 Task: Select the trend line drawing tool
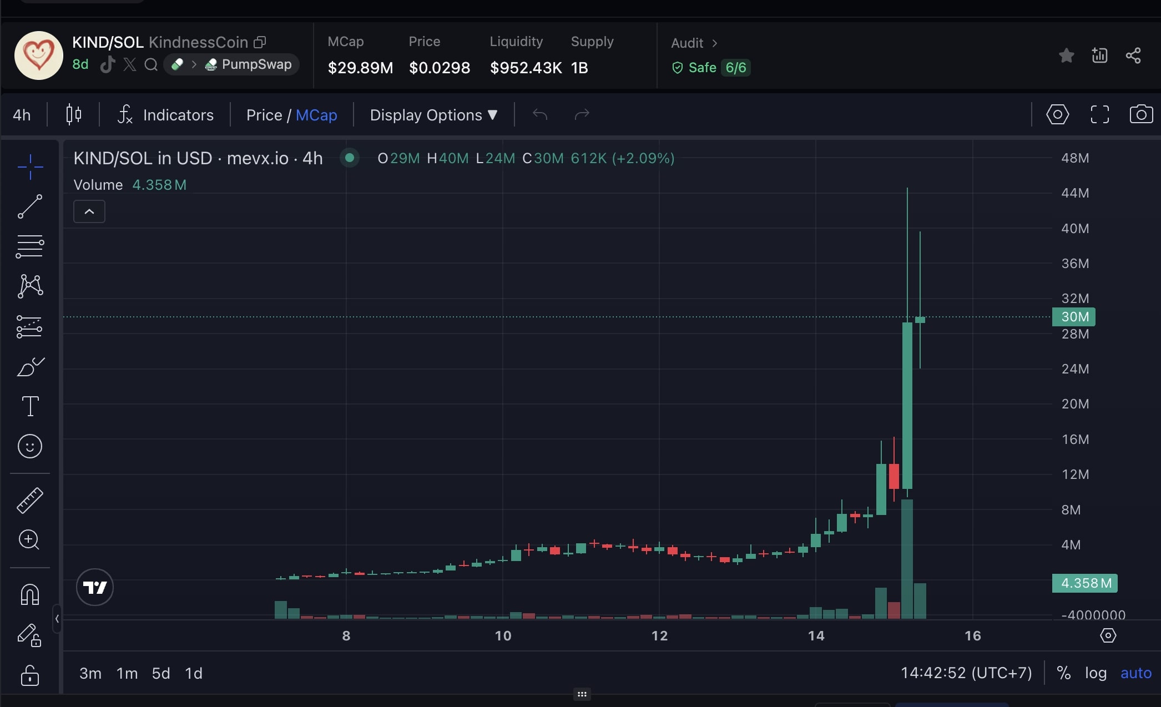[30, 206]
